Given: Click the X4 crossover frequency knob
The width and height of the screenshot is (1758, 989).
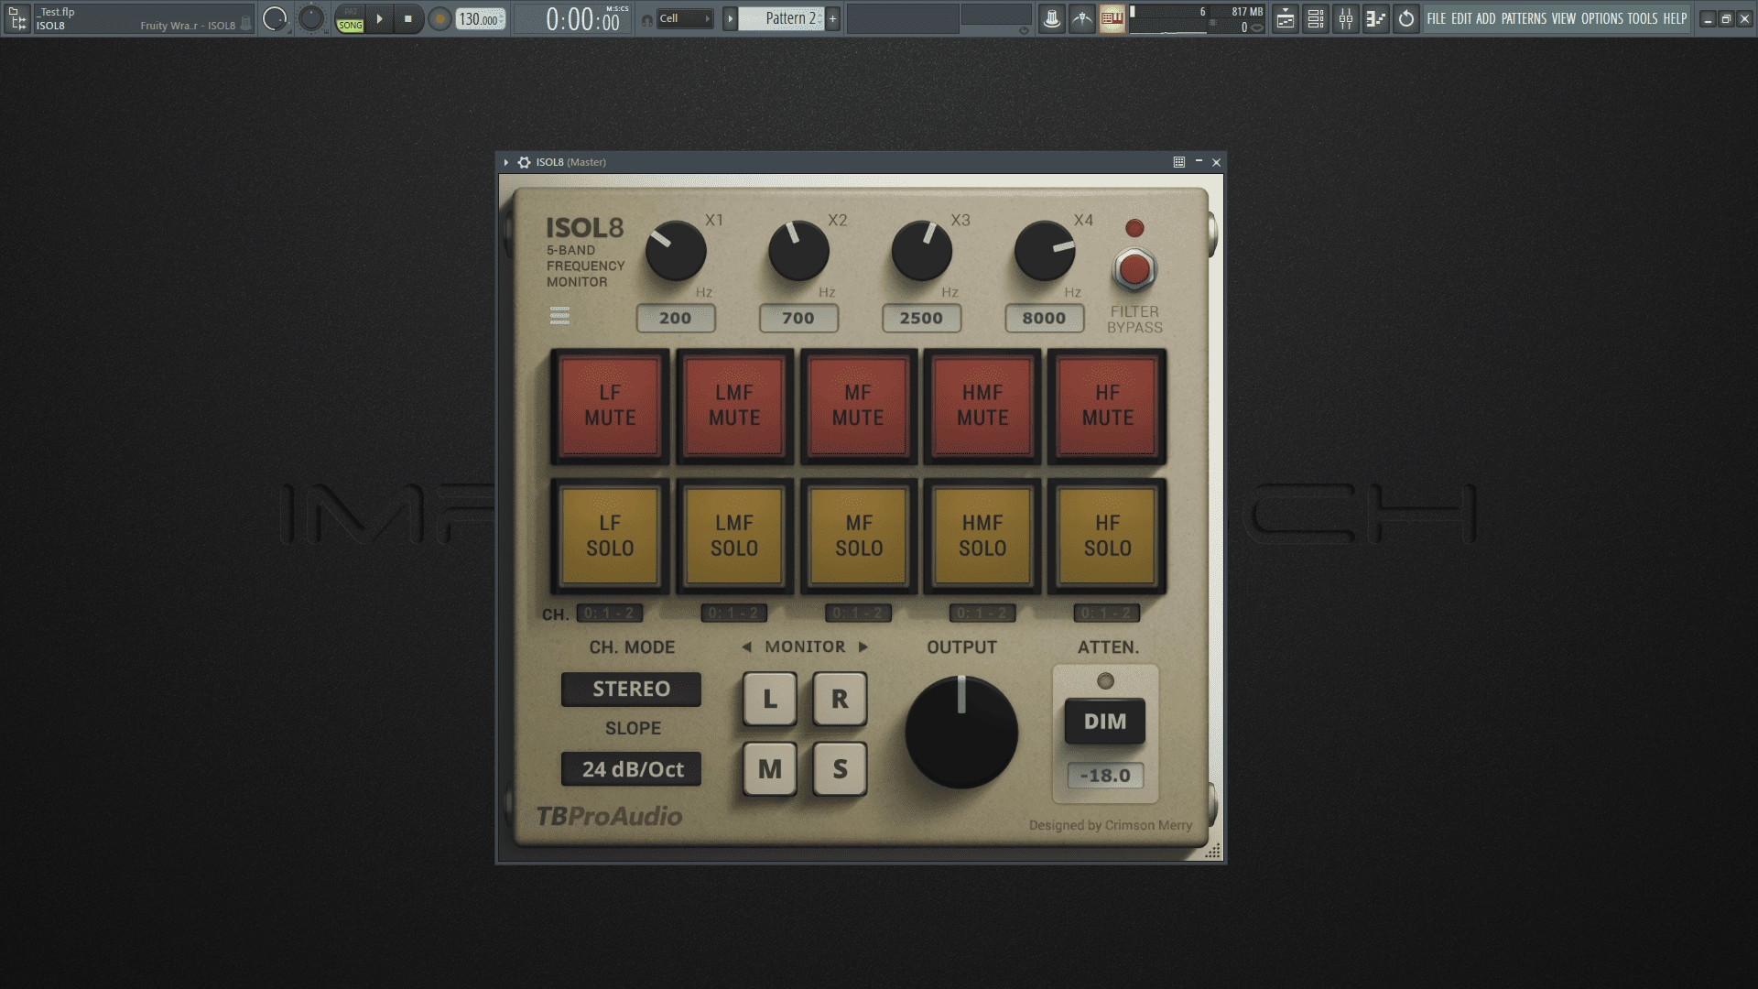Looking at the screenshot, I should pyautogui.click(x=1045, y=251).
